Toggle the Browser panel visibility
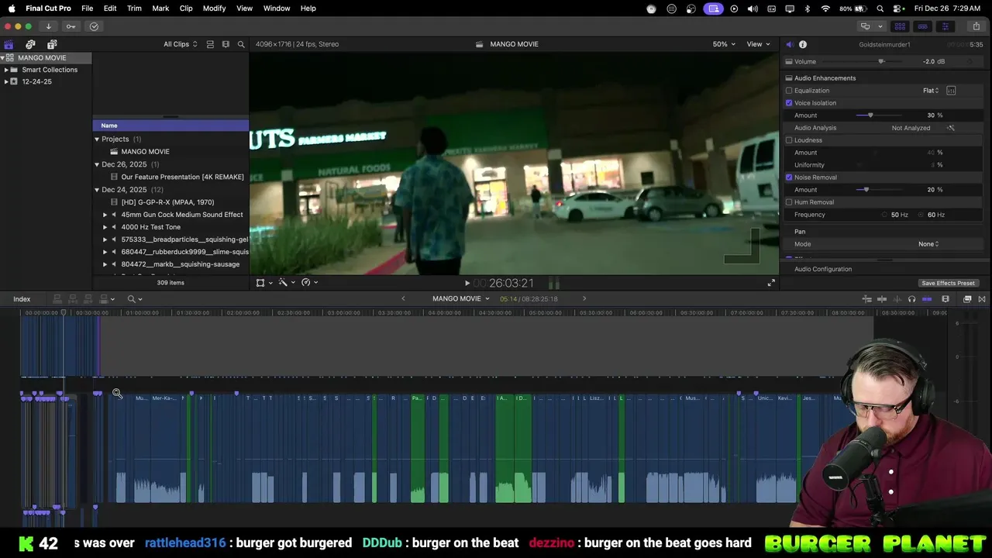The width and height of the screenshot is (992, 558). point(900,26)
